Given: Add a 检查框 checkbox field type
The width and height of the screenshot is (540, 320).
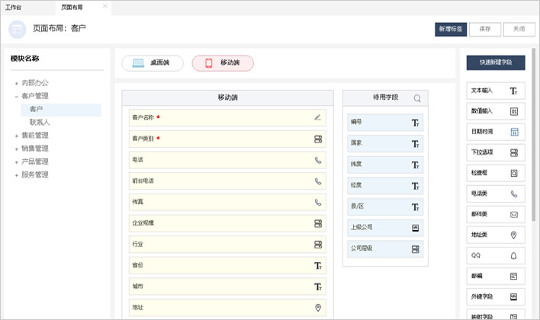Looking at the screenshot, I should 495,173.
